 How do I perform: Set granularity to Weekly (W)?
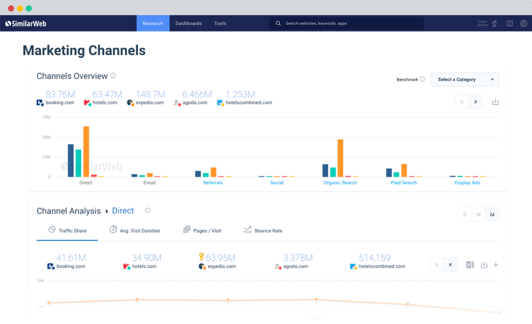[479, 215]
